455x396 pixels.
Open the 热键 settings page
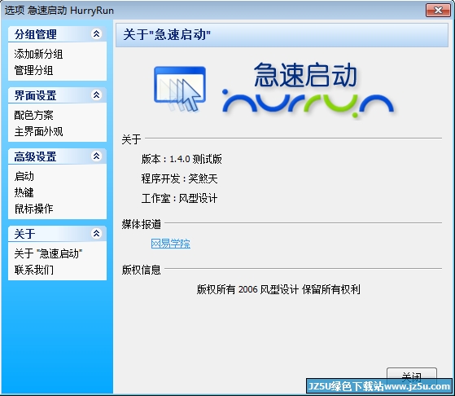(x=24, y=192)
